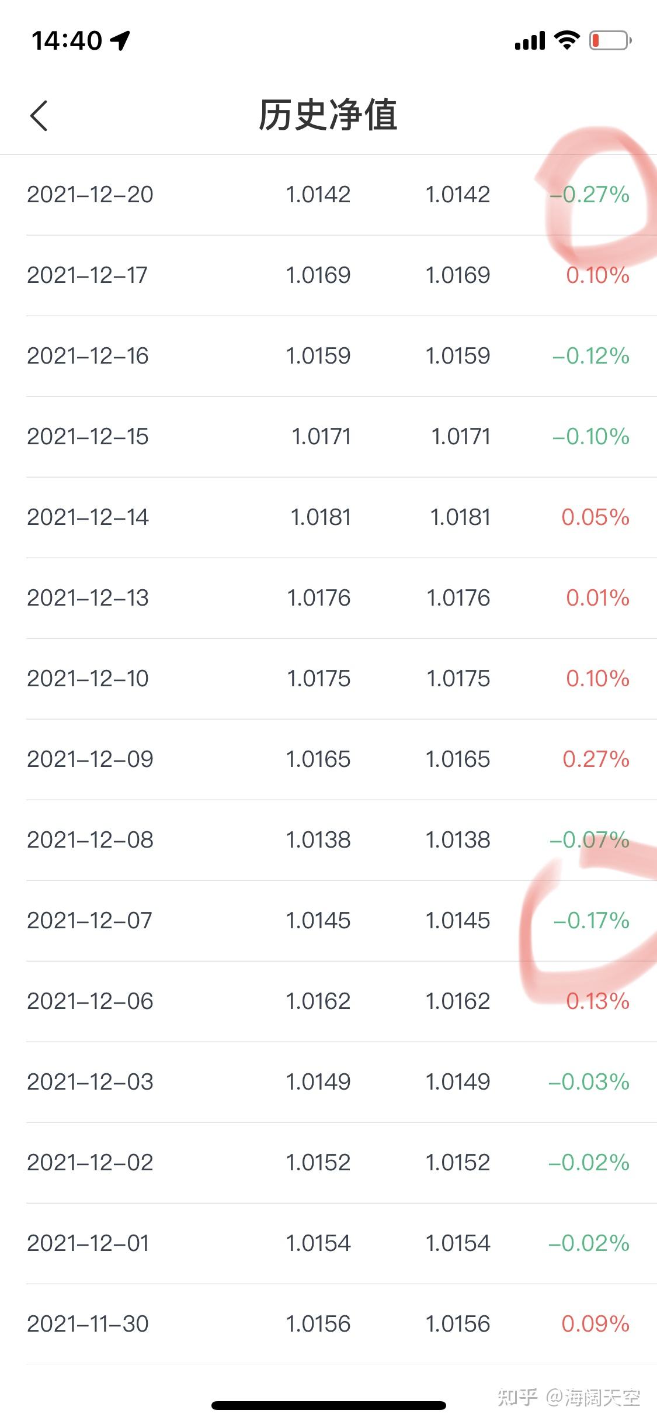Tap the circled -0.17% change value
Screen dimensions: 657x1424
click(591, 921)
